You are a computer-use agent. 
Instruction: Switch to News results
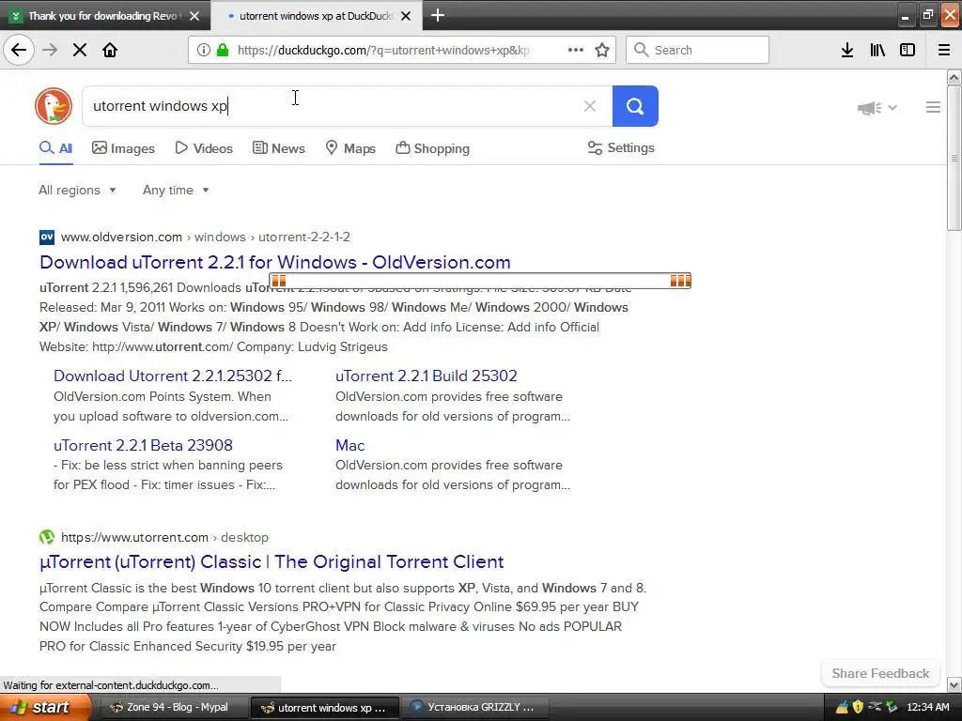(278, 148)
